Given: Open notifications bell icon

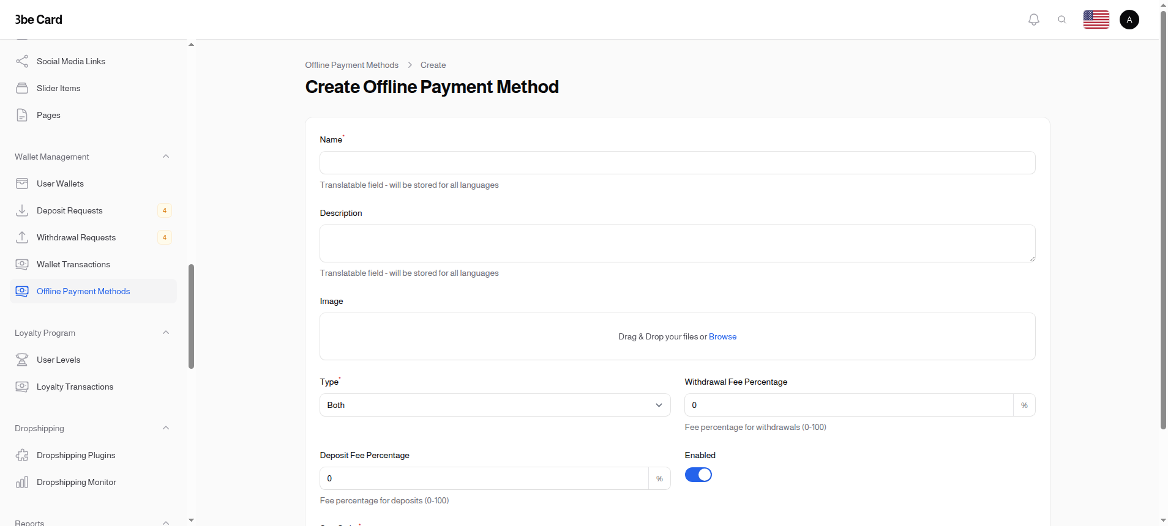Looking at the screenshot, I should [1034, 20].
